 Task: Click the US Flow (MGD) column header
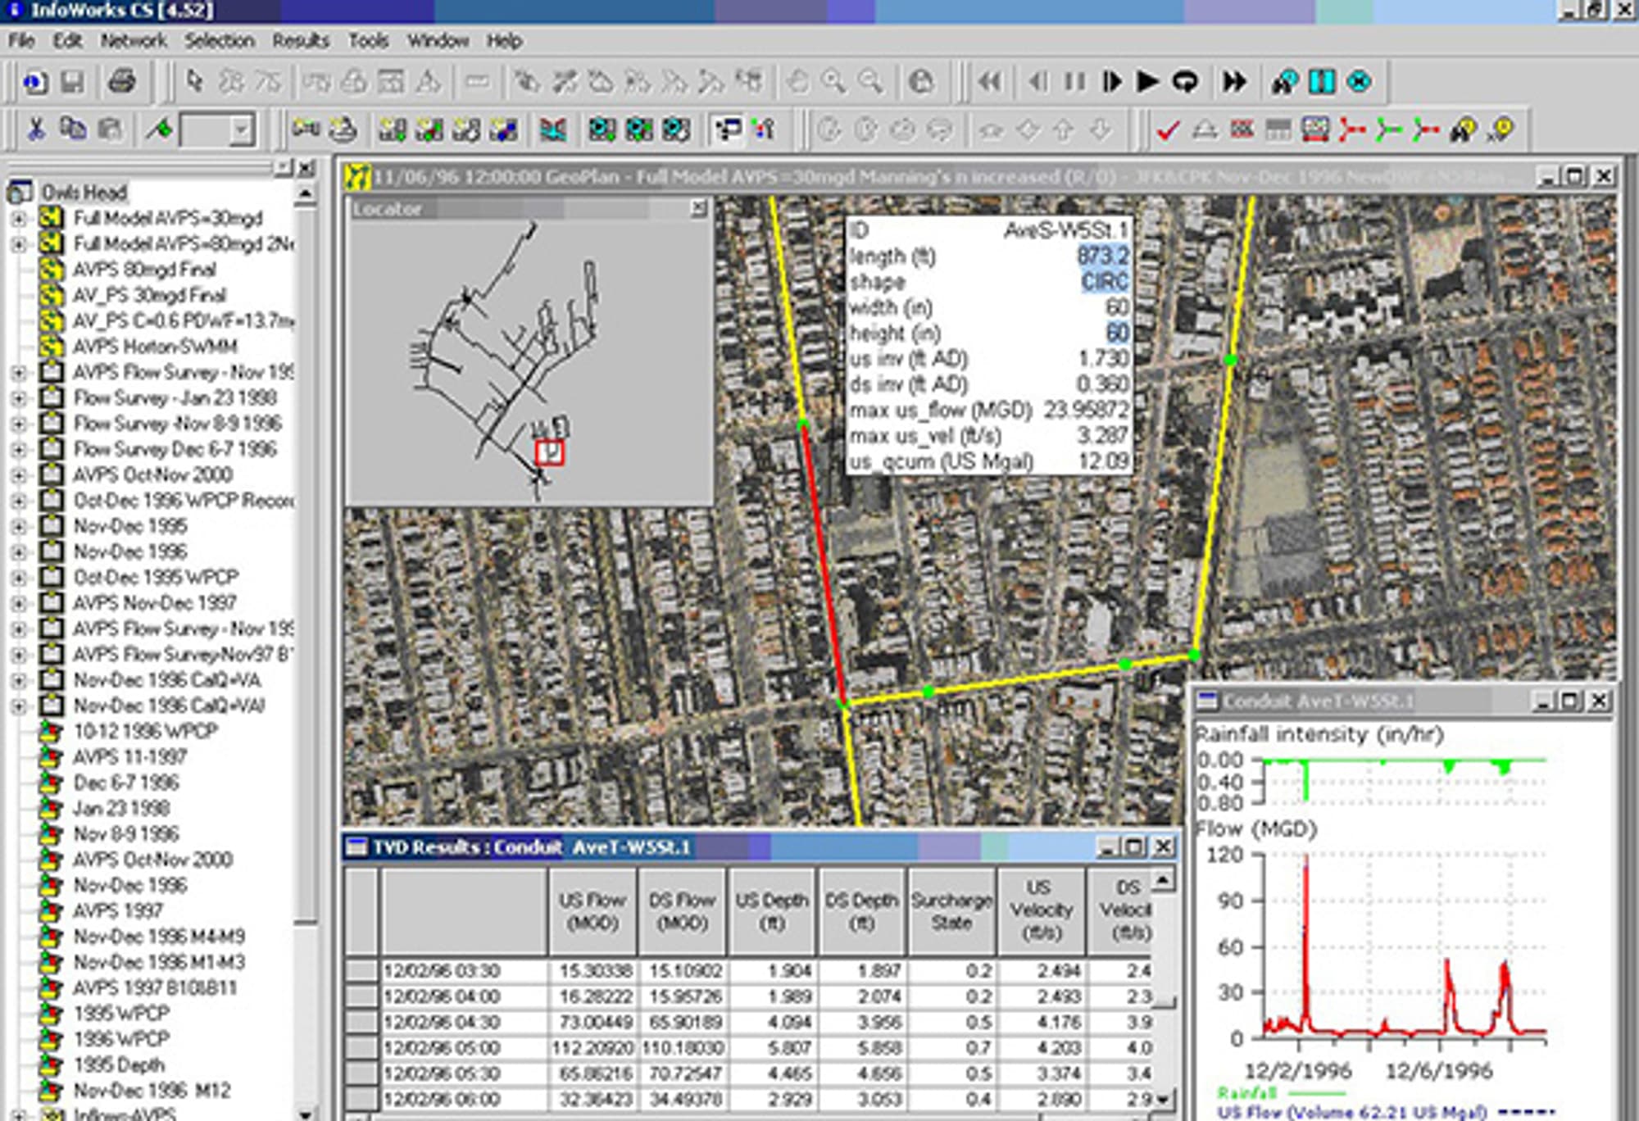(x=592, y=911)
